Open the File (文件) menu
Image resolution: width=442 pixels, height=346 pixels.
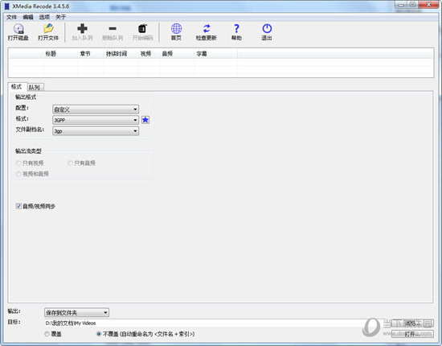11,17
